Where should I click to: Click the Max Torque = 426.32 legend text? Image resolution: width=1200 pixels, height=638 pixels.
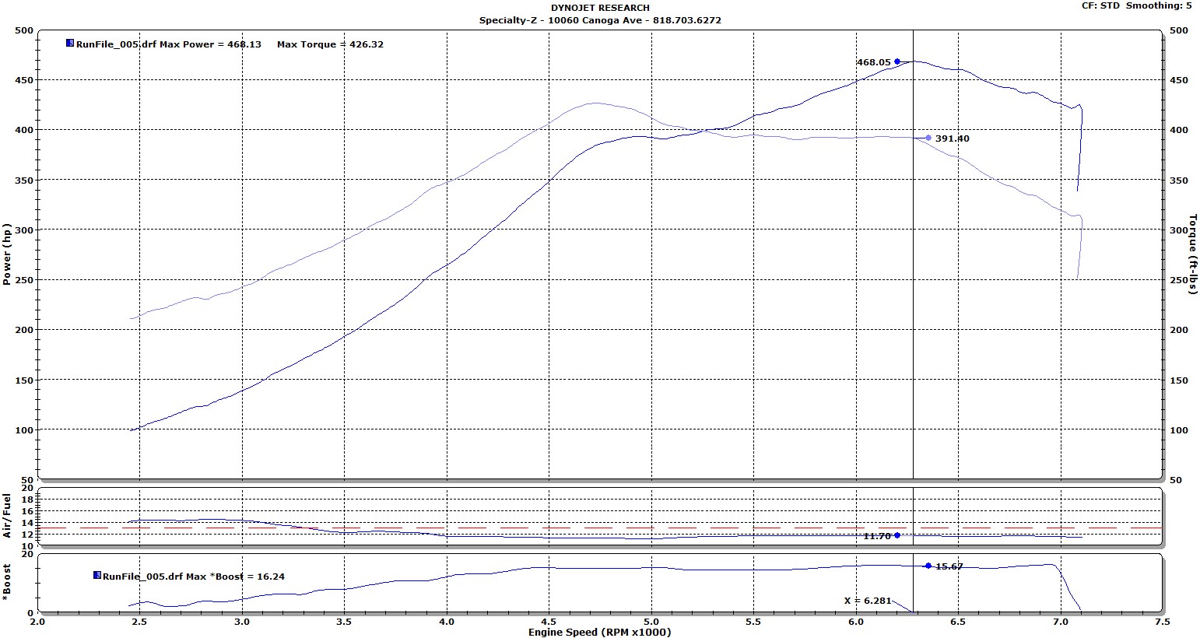330,44
